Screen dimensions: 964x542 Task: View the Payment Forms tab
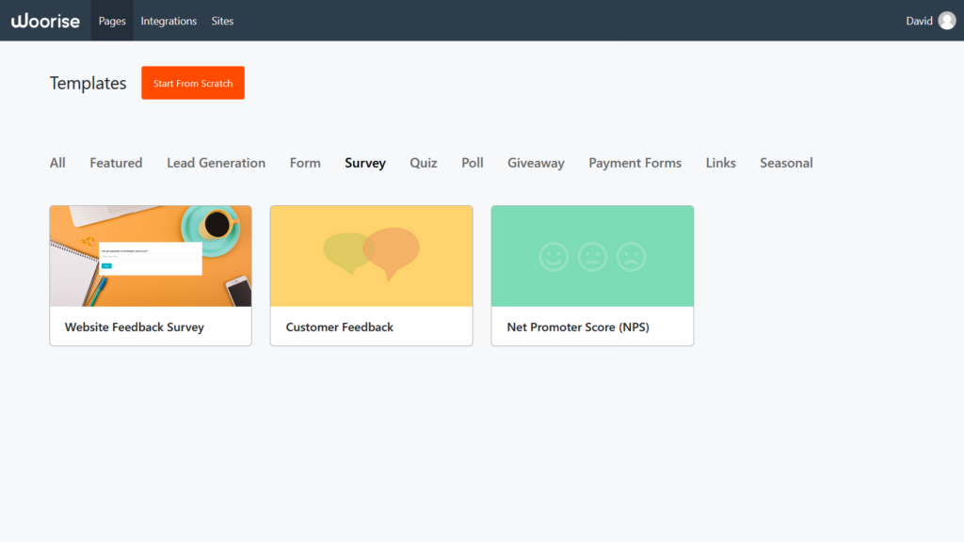(635, 163)
